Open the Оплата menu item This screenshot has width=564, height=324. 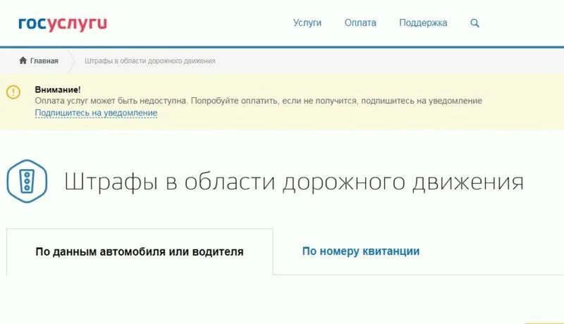pos(360,23)
